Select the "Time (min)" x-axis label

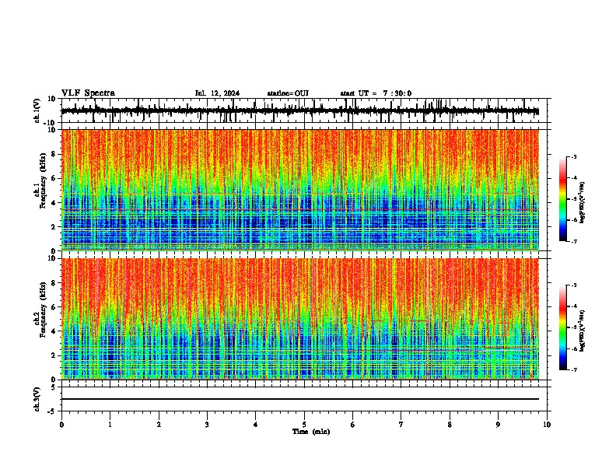click(311, 432)
